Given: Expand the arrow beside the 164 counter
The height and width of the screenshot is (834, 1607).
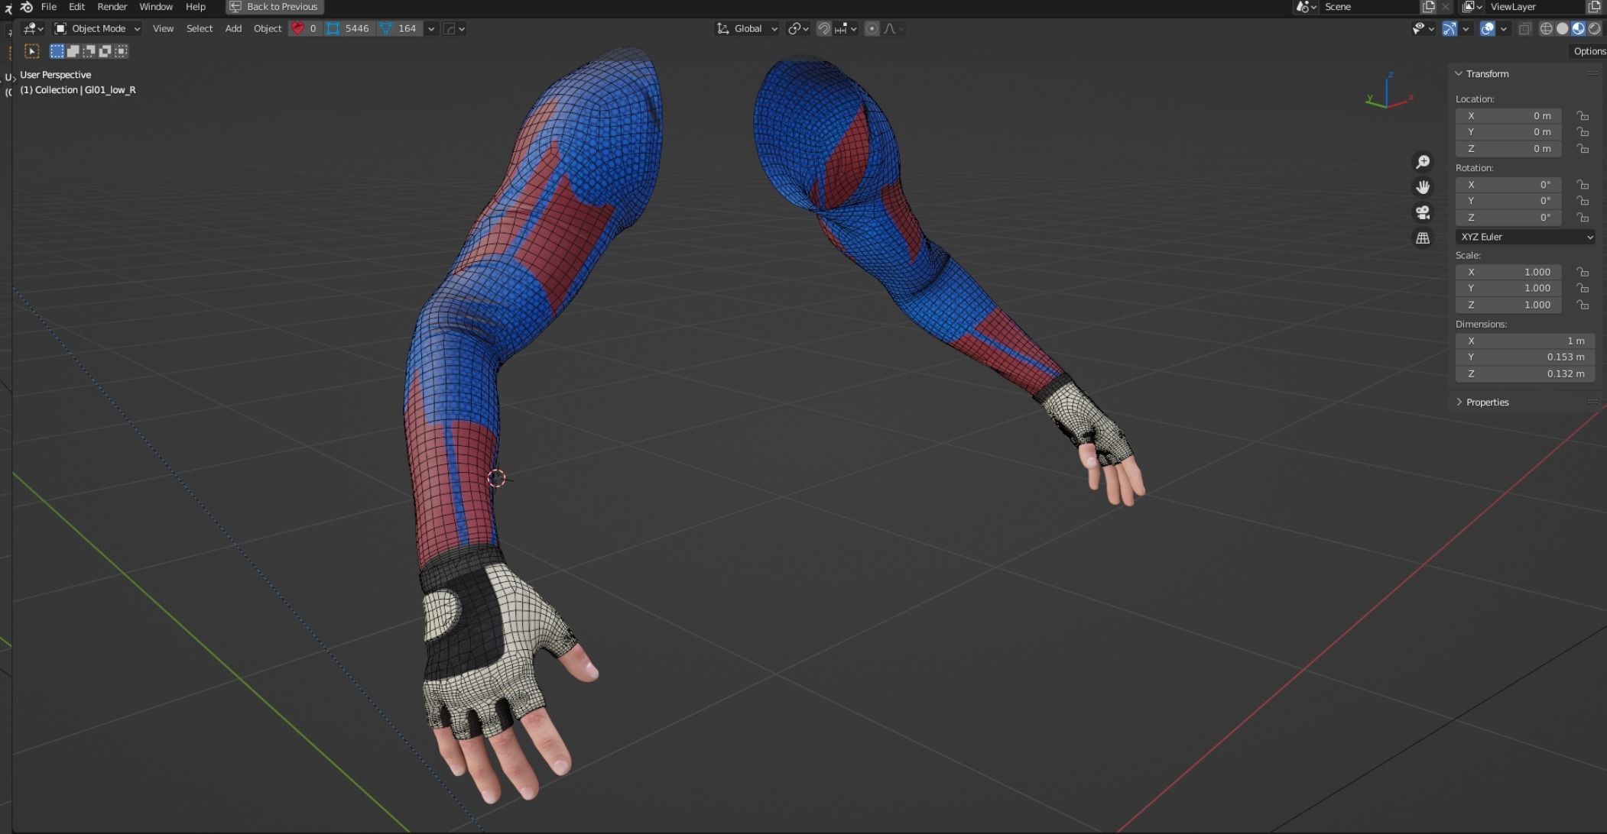Looking at the screenshot, I should tap(431, 29).
